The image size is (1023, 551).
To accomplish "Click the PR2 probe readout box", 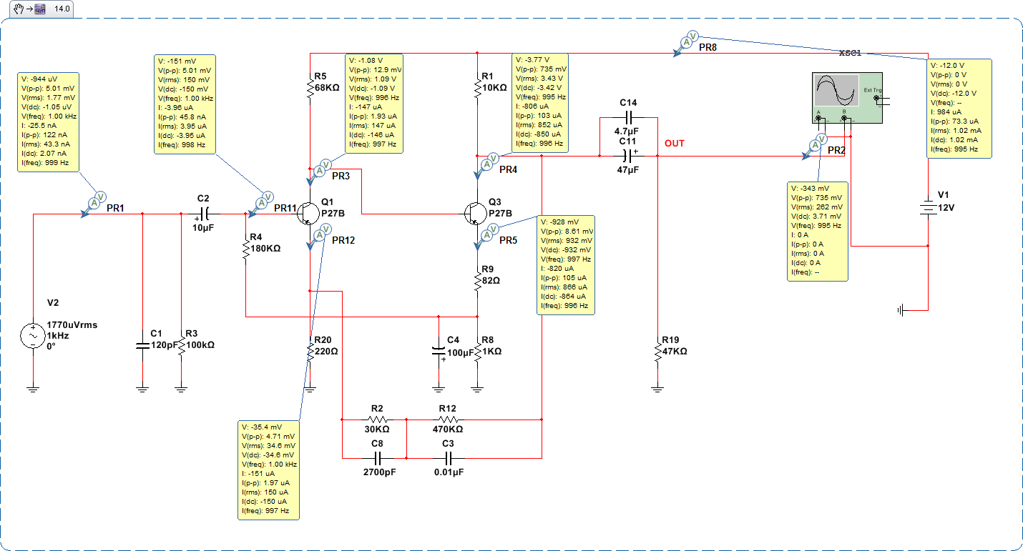I will click(x=818, y=232).
